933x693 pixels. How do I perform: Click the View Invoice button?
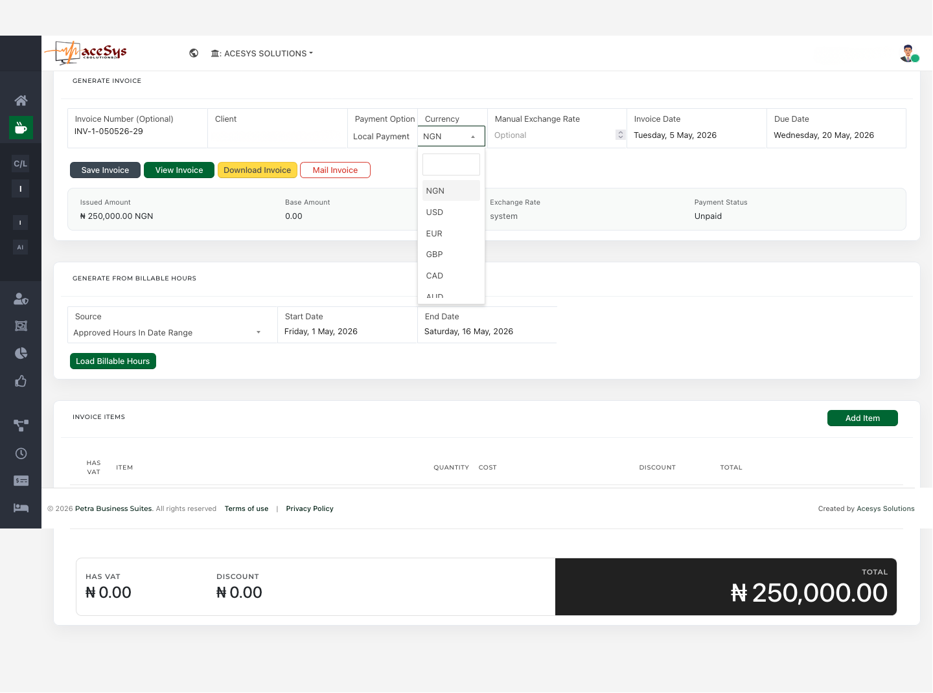point(179,170)
